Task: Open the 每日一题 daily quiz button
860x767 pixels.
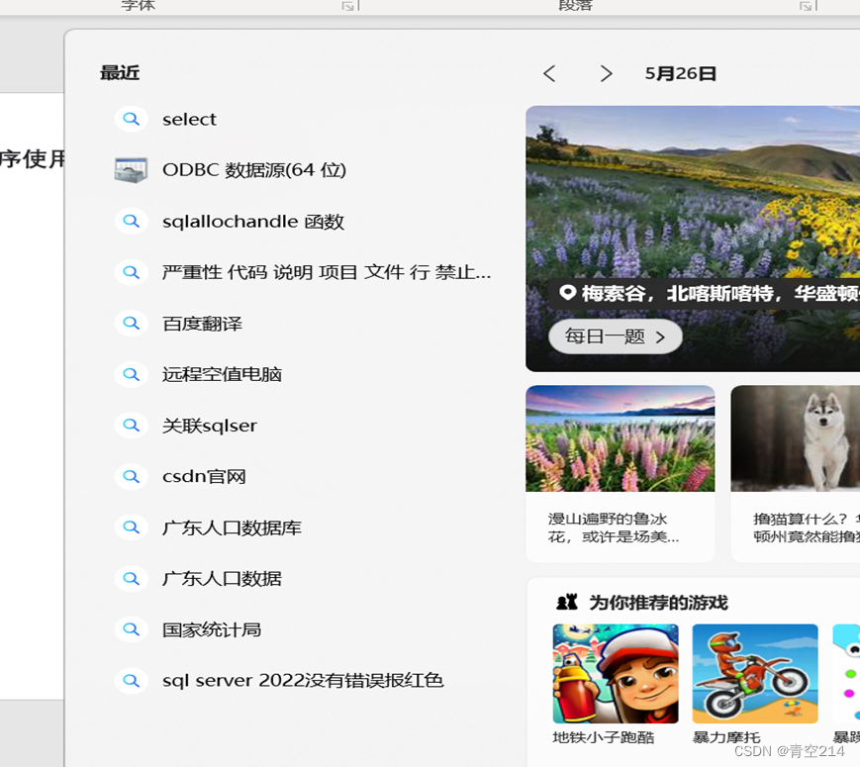Action: click(616, 336)
